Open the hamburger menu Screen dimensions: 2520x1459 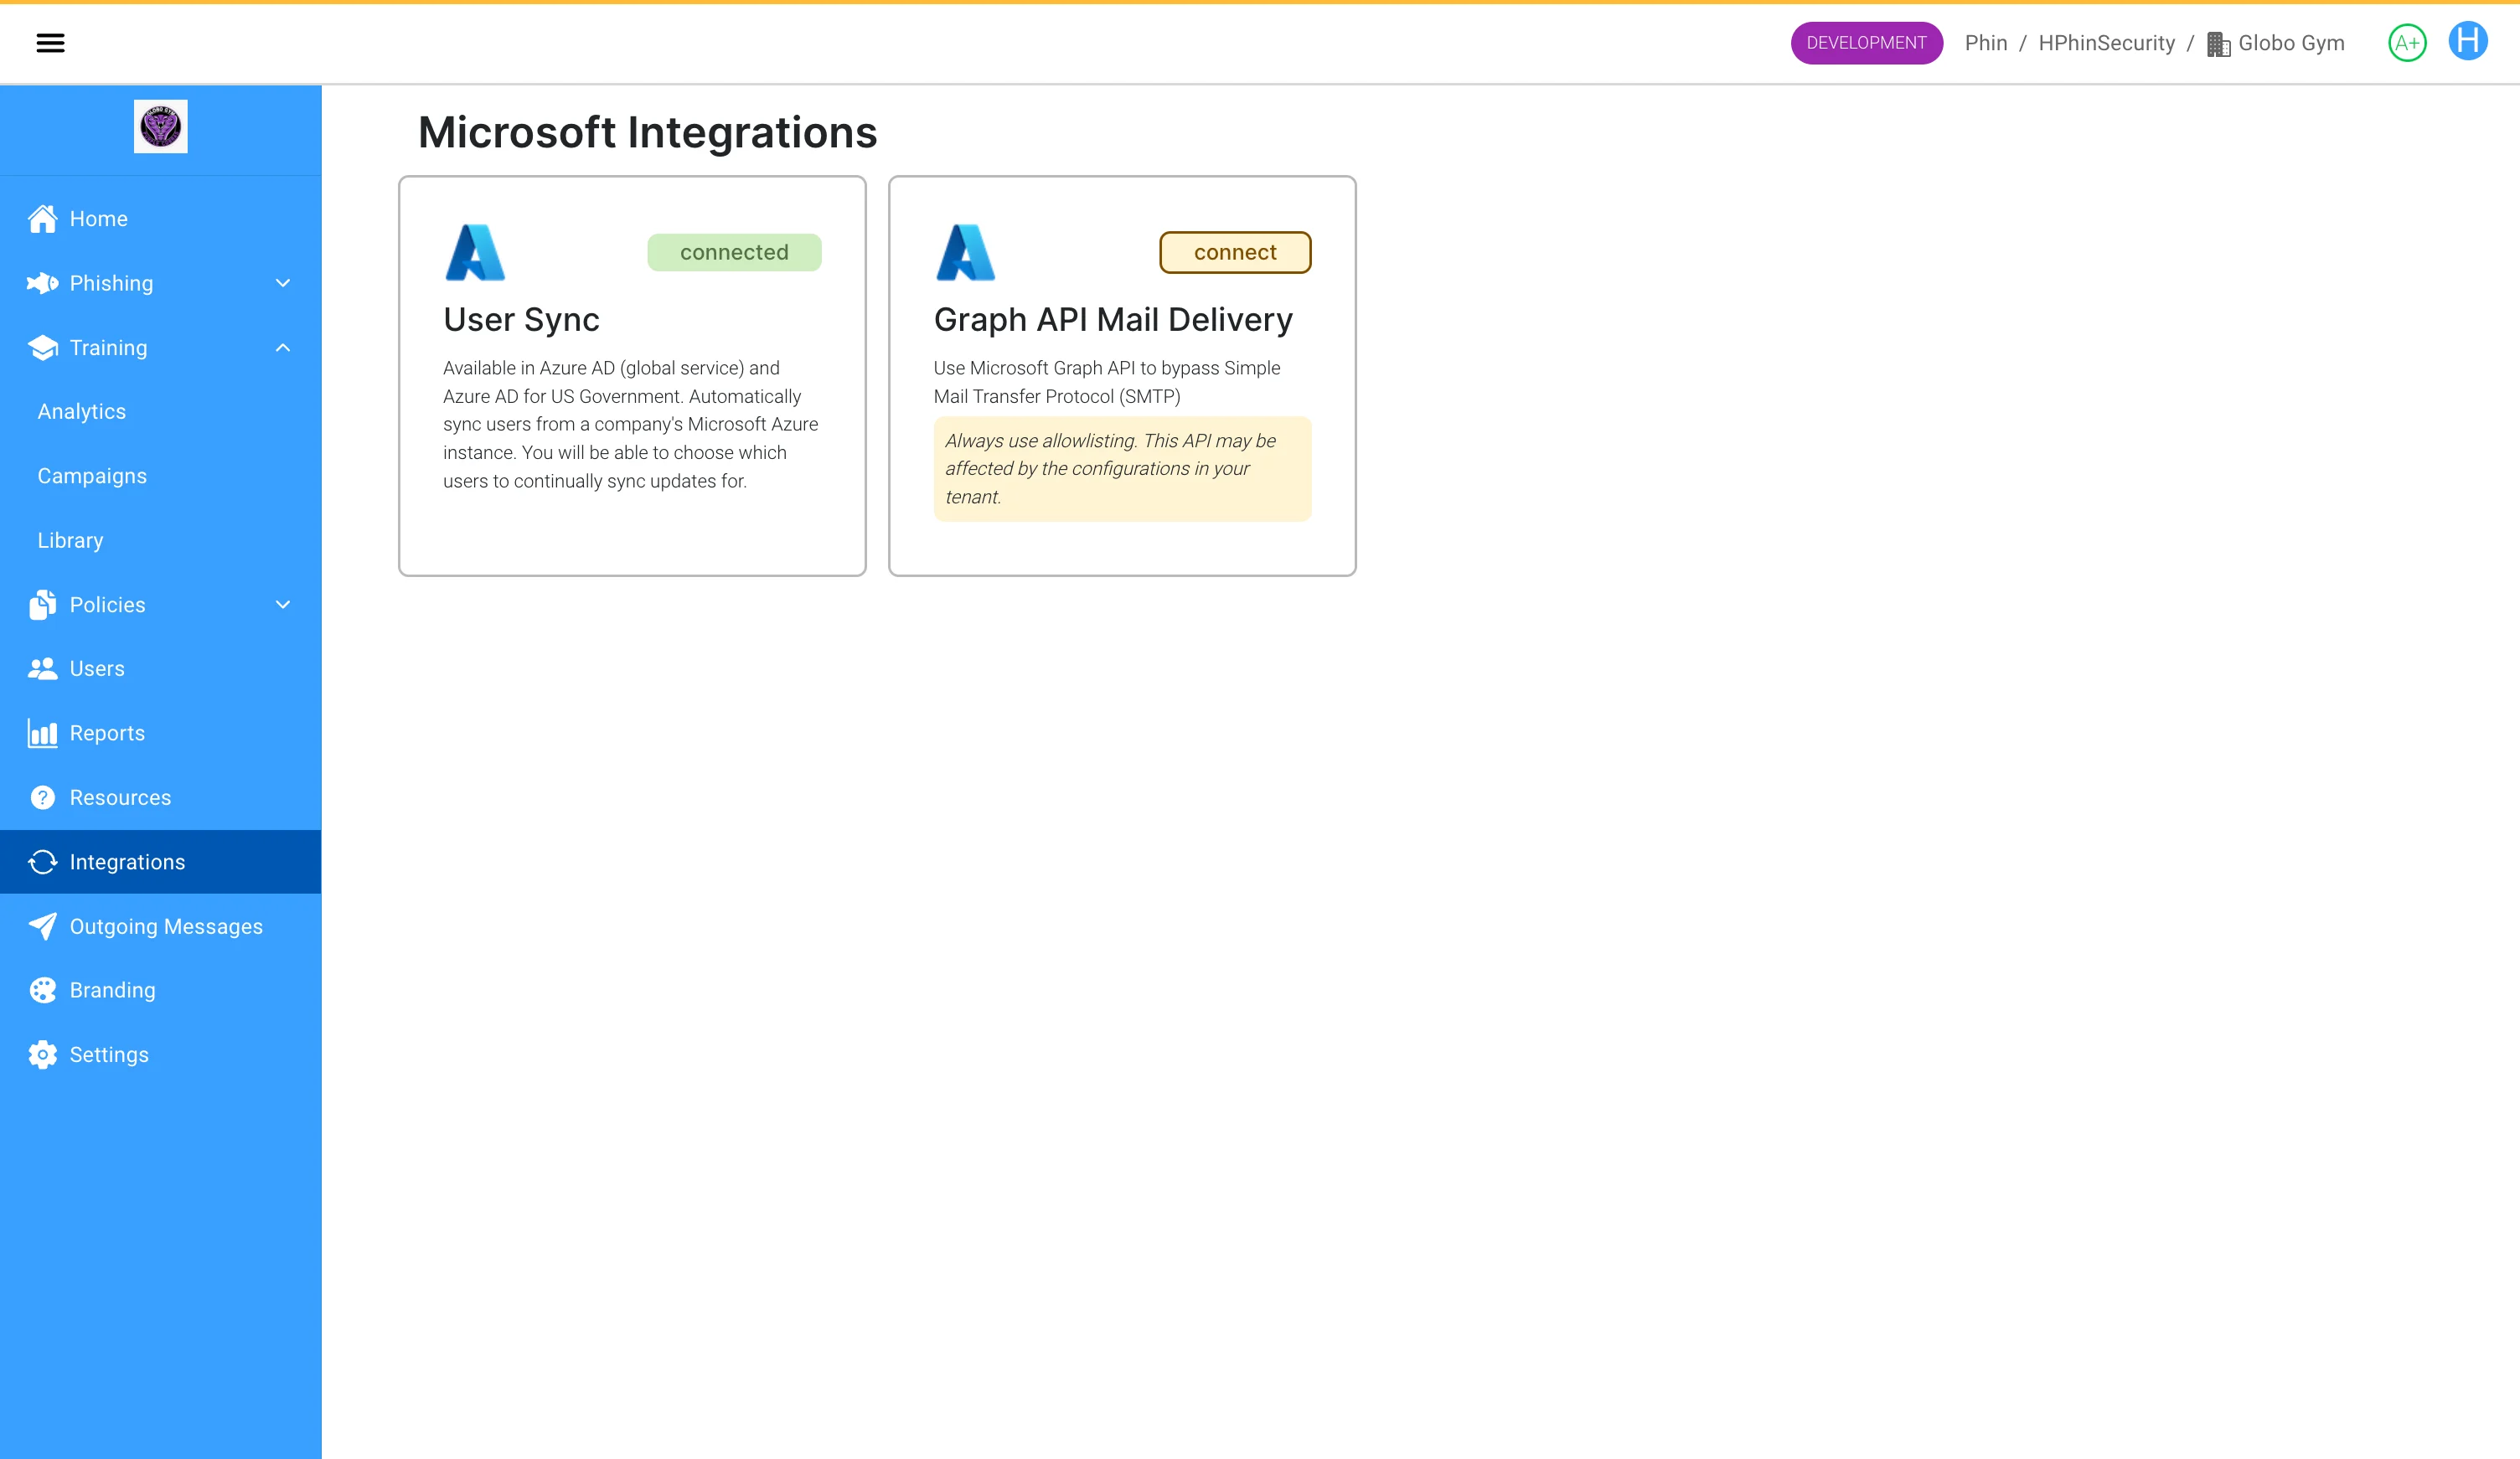pyautogui.click(x=50, y=43)
